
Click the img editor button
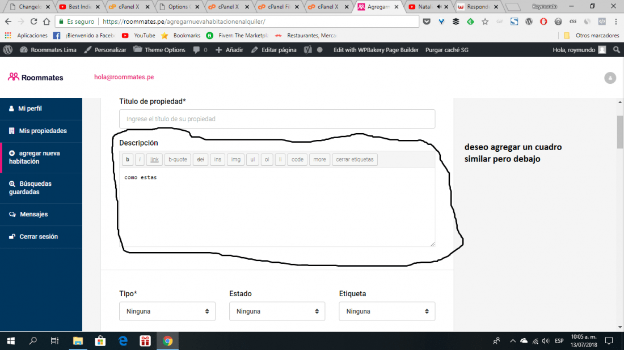pos(235,159)
